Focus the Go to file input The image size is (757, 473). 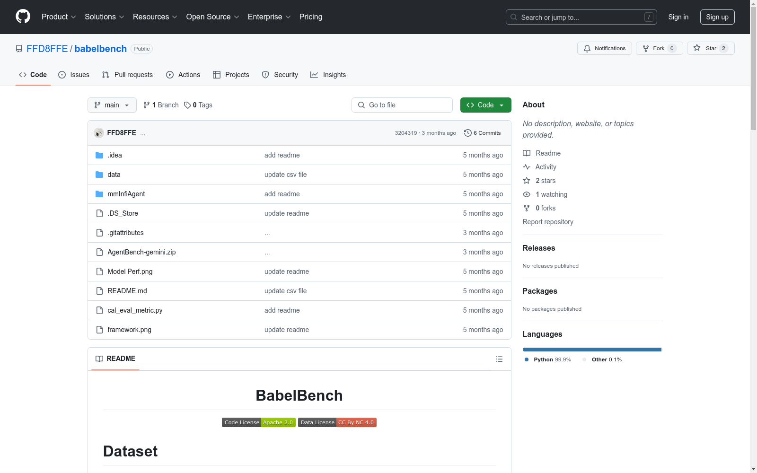402,105
